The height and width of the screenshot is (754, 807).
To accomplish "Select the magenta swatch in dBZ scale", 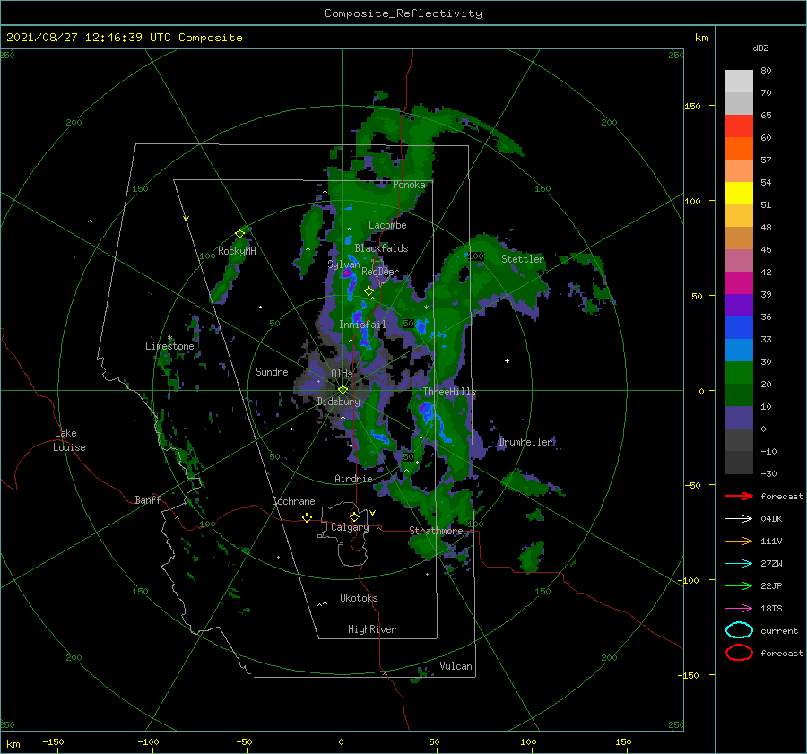I will [739, 282].
